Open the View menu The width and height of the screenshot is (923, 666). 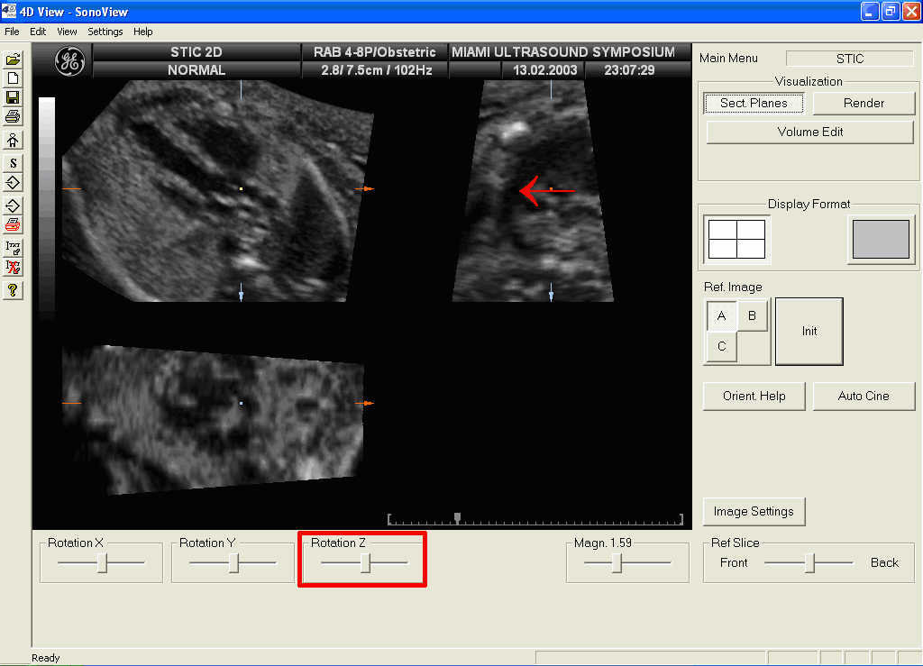[x=67, y=32]
